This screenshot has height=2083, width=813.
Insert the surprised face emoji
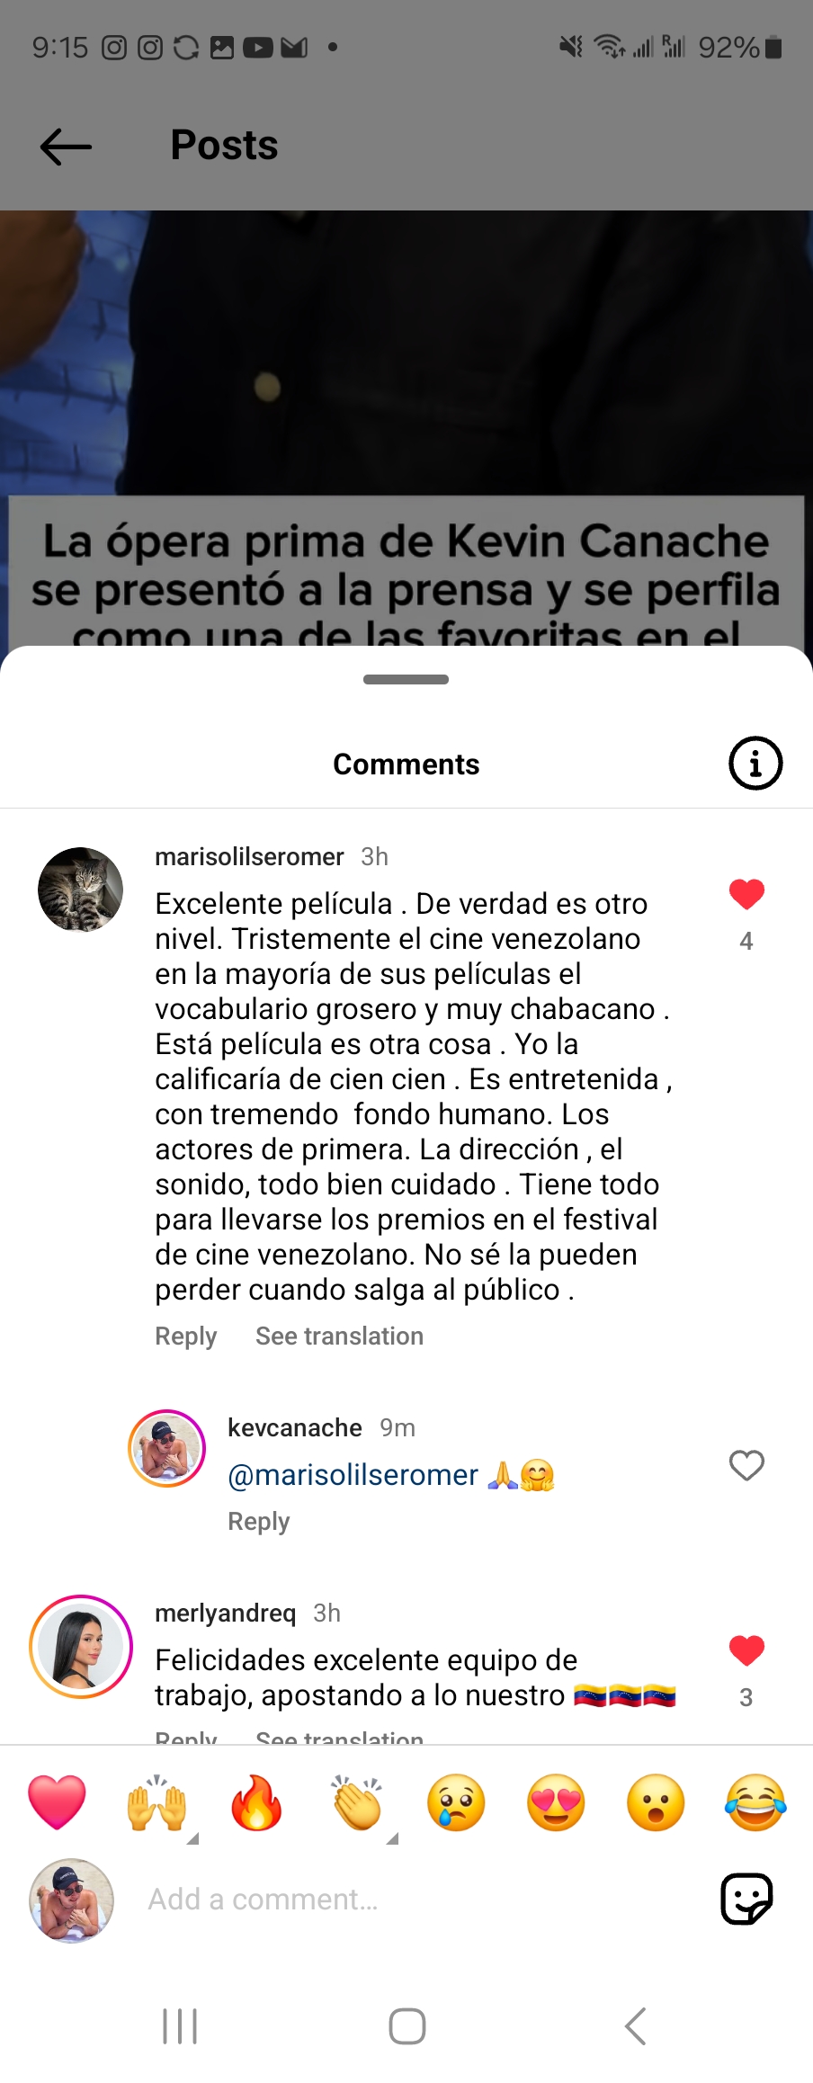pyautogui.click(x=656, y=1802)
